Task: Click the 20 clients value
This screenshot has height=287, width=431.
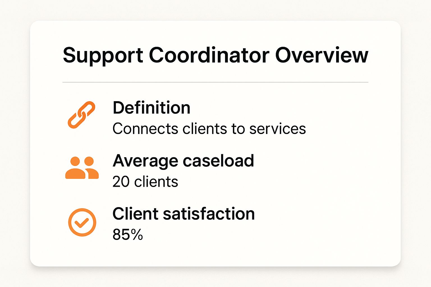Action: (145, 182)
